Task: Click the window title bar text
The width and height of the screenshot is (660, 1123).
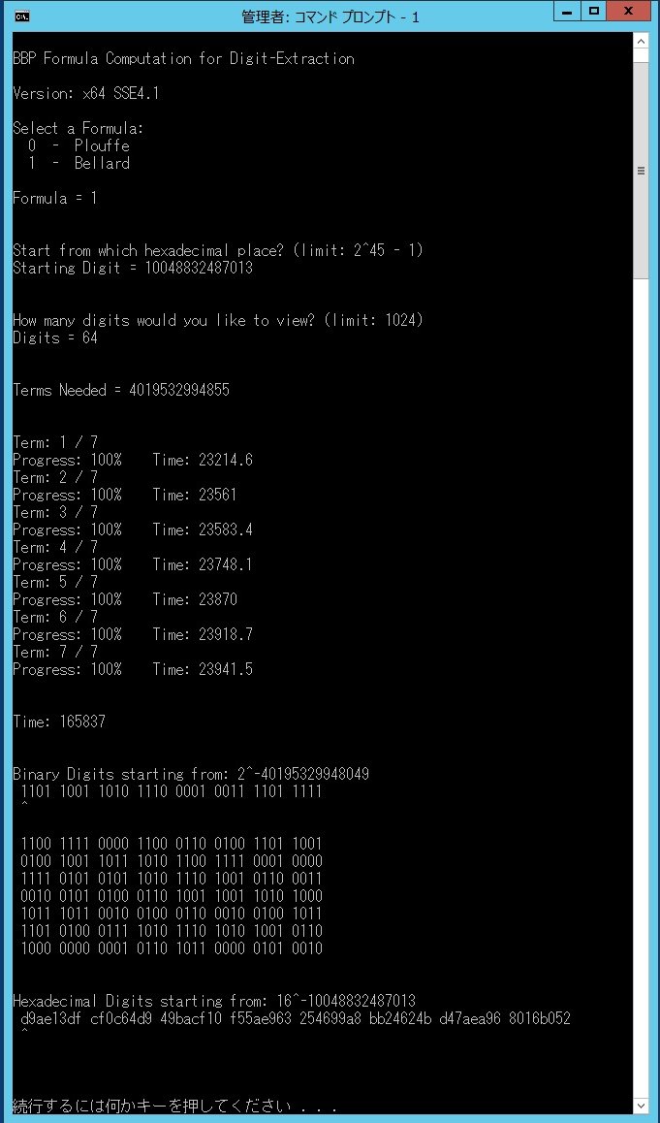Action: (x=330, y=17)
